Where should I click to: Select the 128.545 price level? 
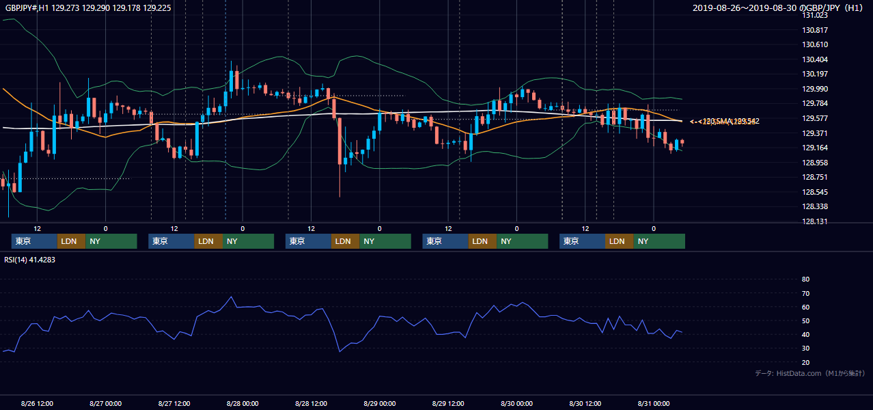pyautogui.click(x=816, y=192)
